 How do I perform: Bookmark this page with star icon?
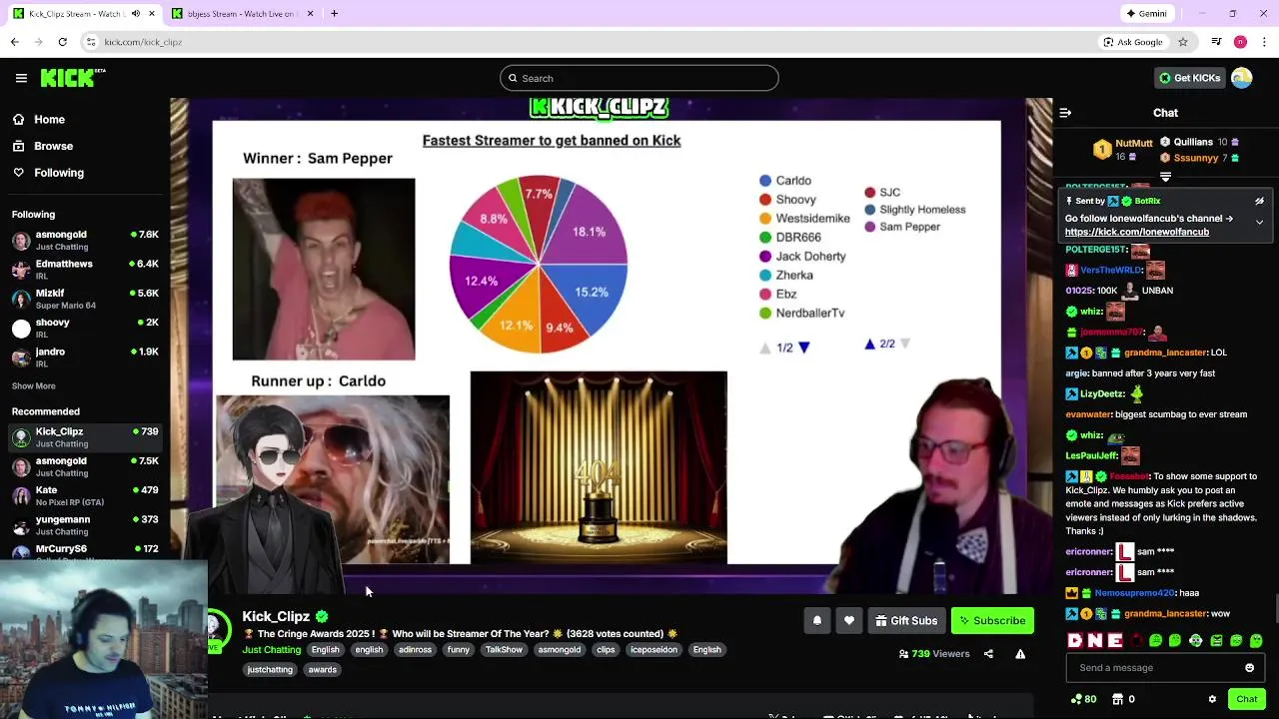point(1183,42)
